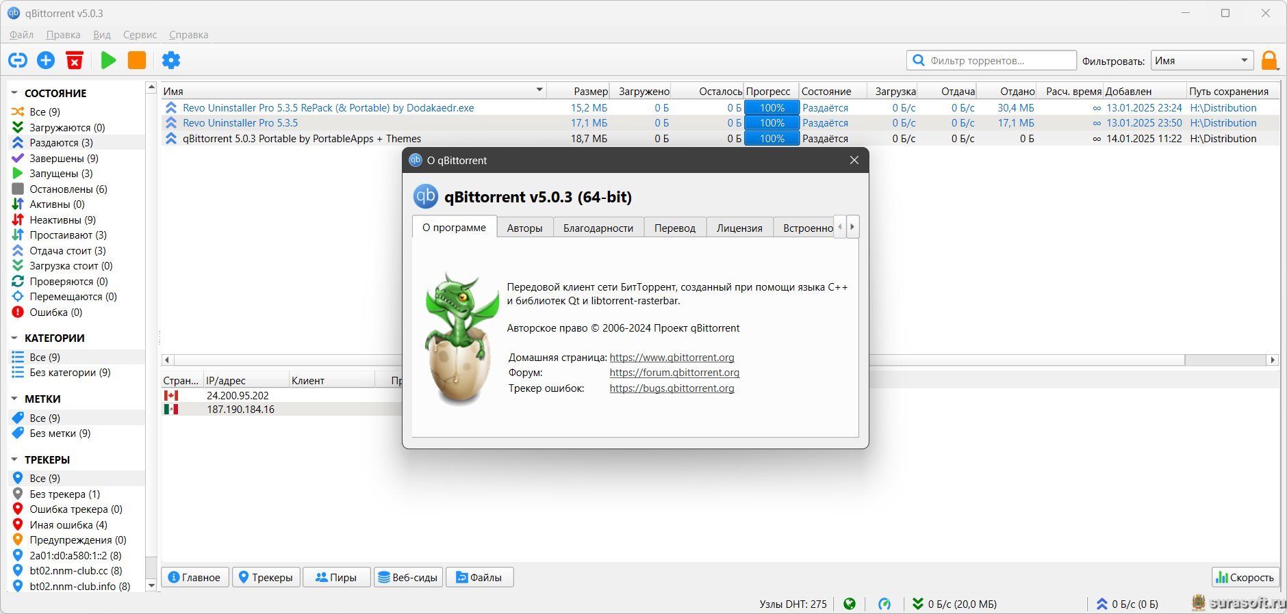Click the download speed status '0 Б/с (20,0 МБ)'
This screenshot has width=1287, height=614.
pos(954,604)
